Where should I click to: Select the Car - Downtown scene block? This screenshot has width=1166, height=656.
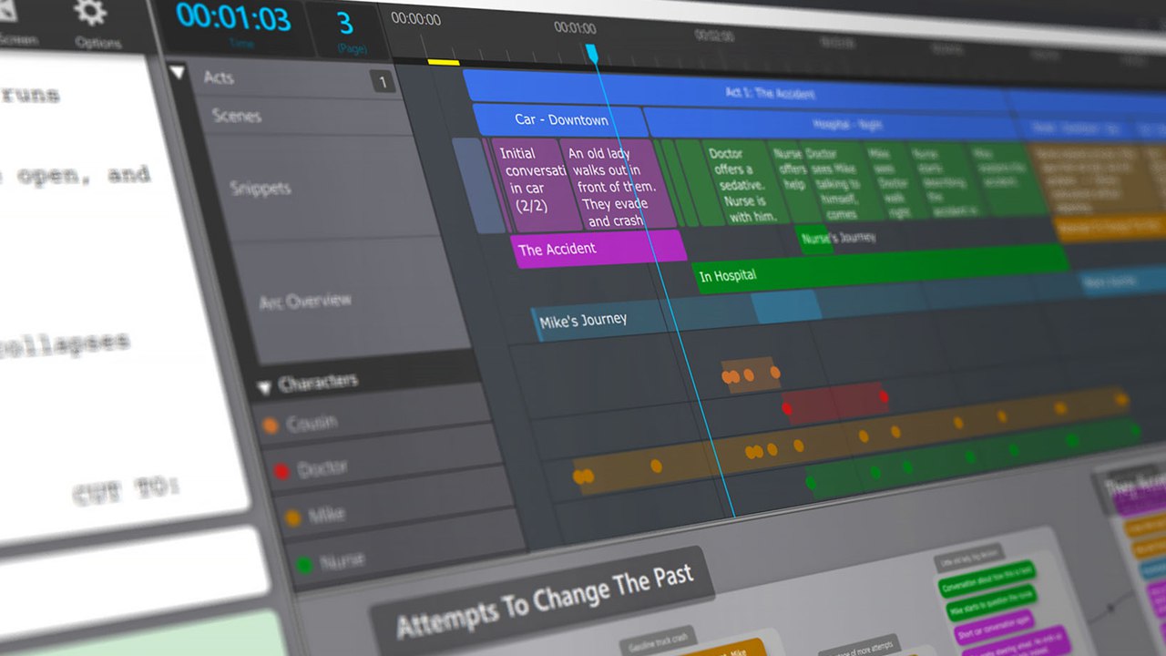click(x=557, y=119)
